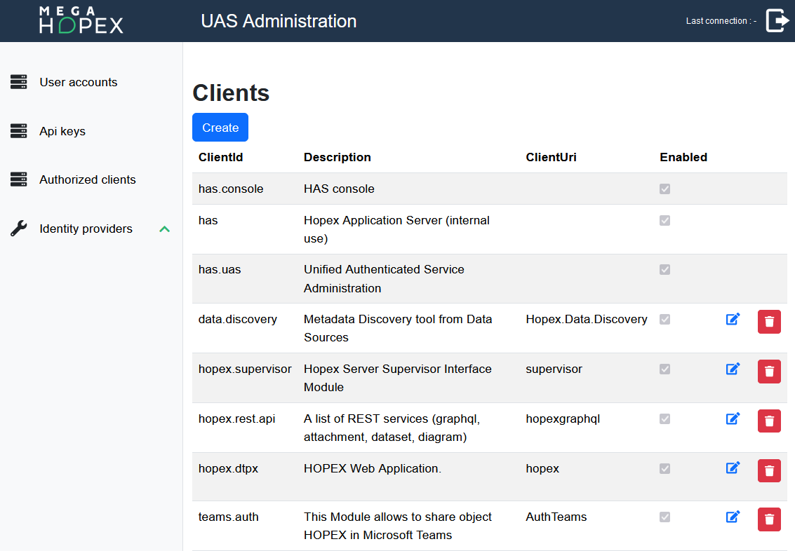Open Authorized clients page
The width and height of the screenshot is (795, 551).
87,179
